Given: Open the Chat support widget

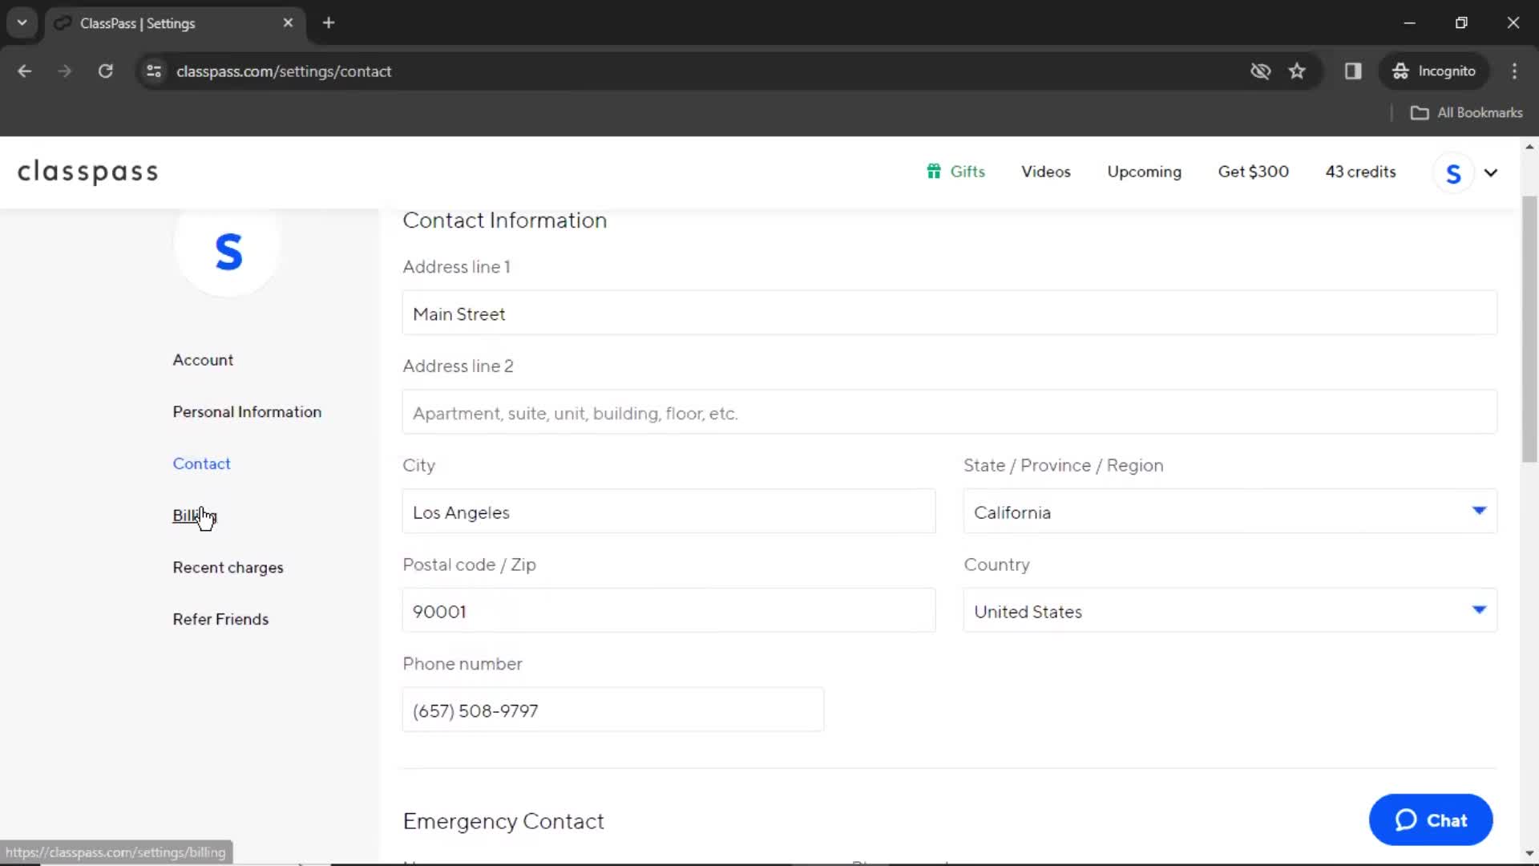Looking at the screenshot, I should tap(1430, 820).
